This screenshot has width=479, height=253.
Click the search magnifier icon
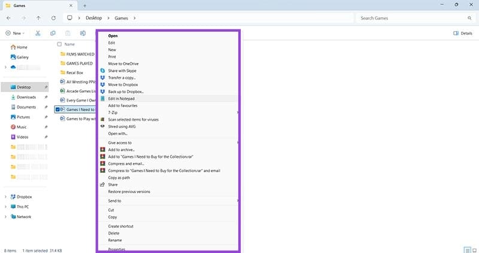coord(469,18)
